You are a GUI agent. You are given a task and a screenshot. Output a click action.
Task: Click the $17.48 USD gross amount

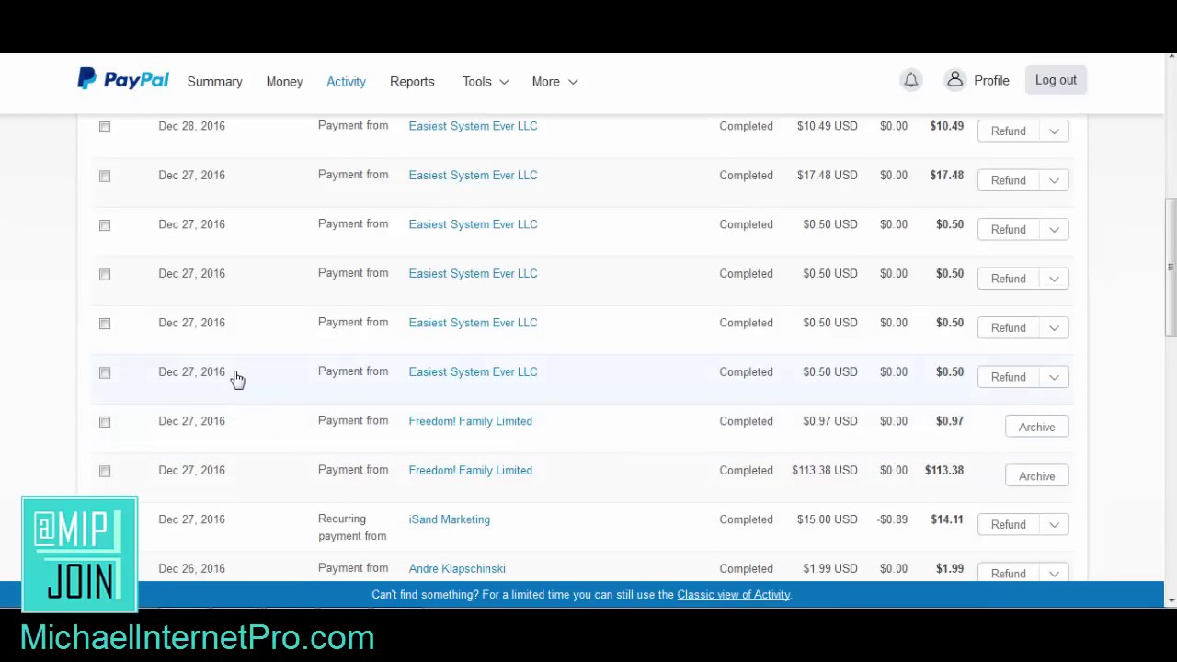point(827,175)
